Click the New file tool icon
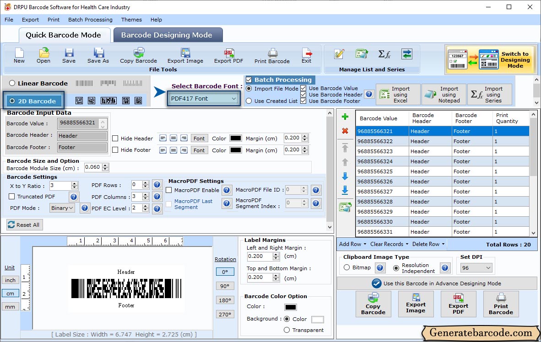The height and width of the screenshot is (342, 541). (x=19, y=55)
